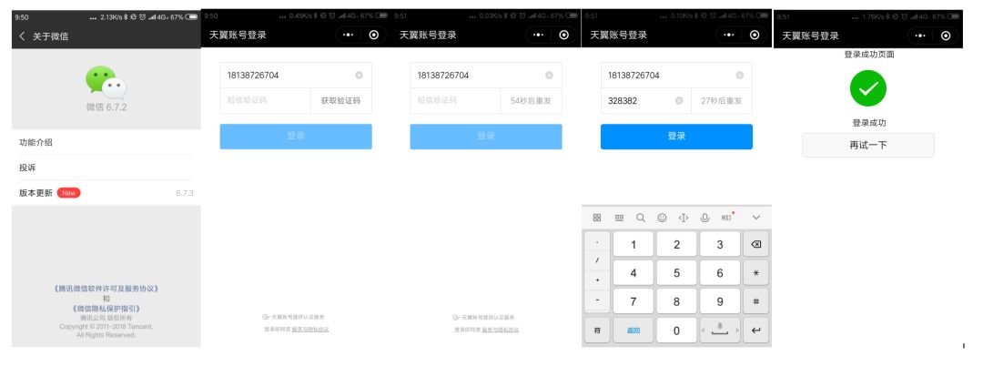This screenshot has height=387, width=983.
Task: Open 腾讯微信软件许可及服务协议 link
Action: pyautogui.click(x=106, y=290)
